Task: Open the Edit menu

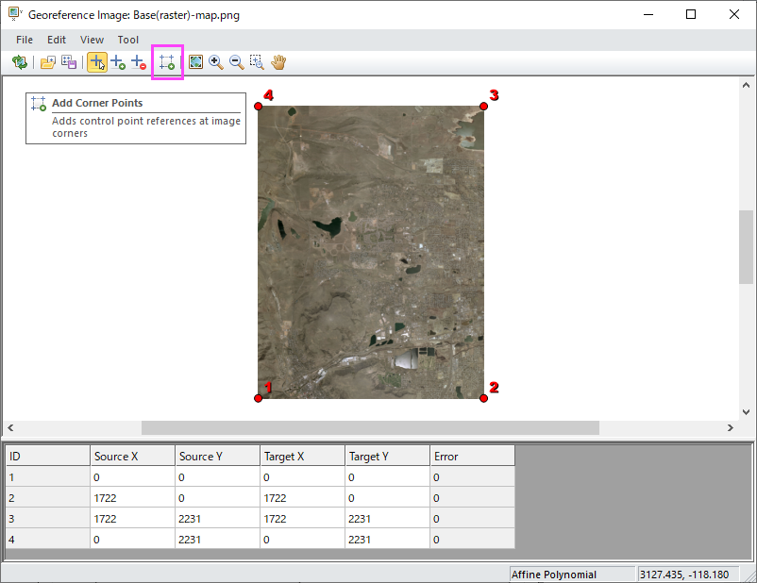Action: 57,40
